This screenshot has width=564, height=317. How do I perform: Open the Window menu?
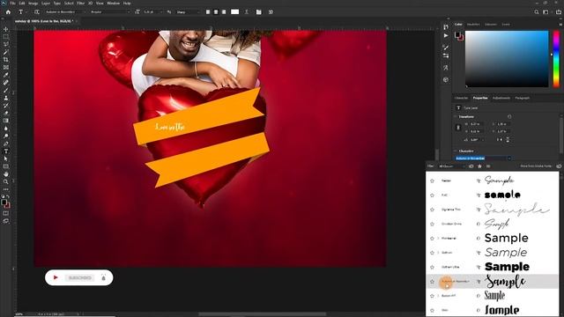click(x=114, y=4)
